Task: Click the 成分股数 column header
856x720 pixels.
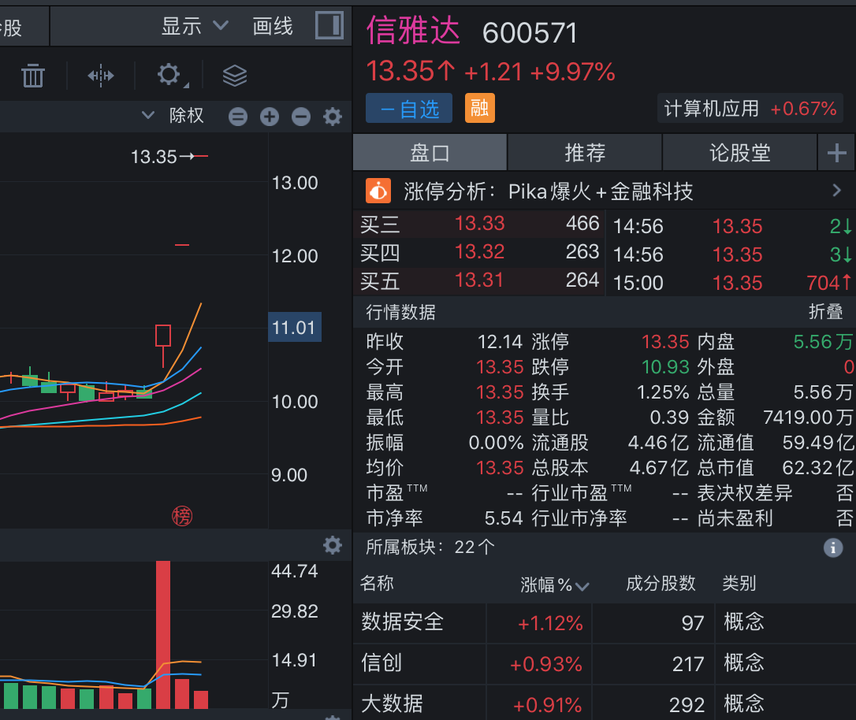Action: pos(661,584)
